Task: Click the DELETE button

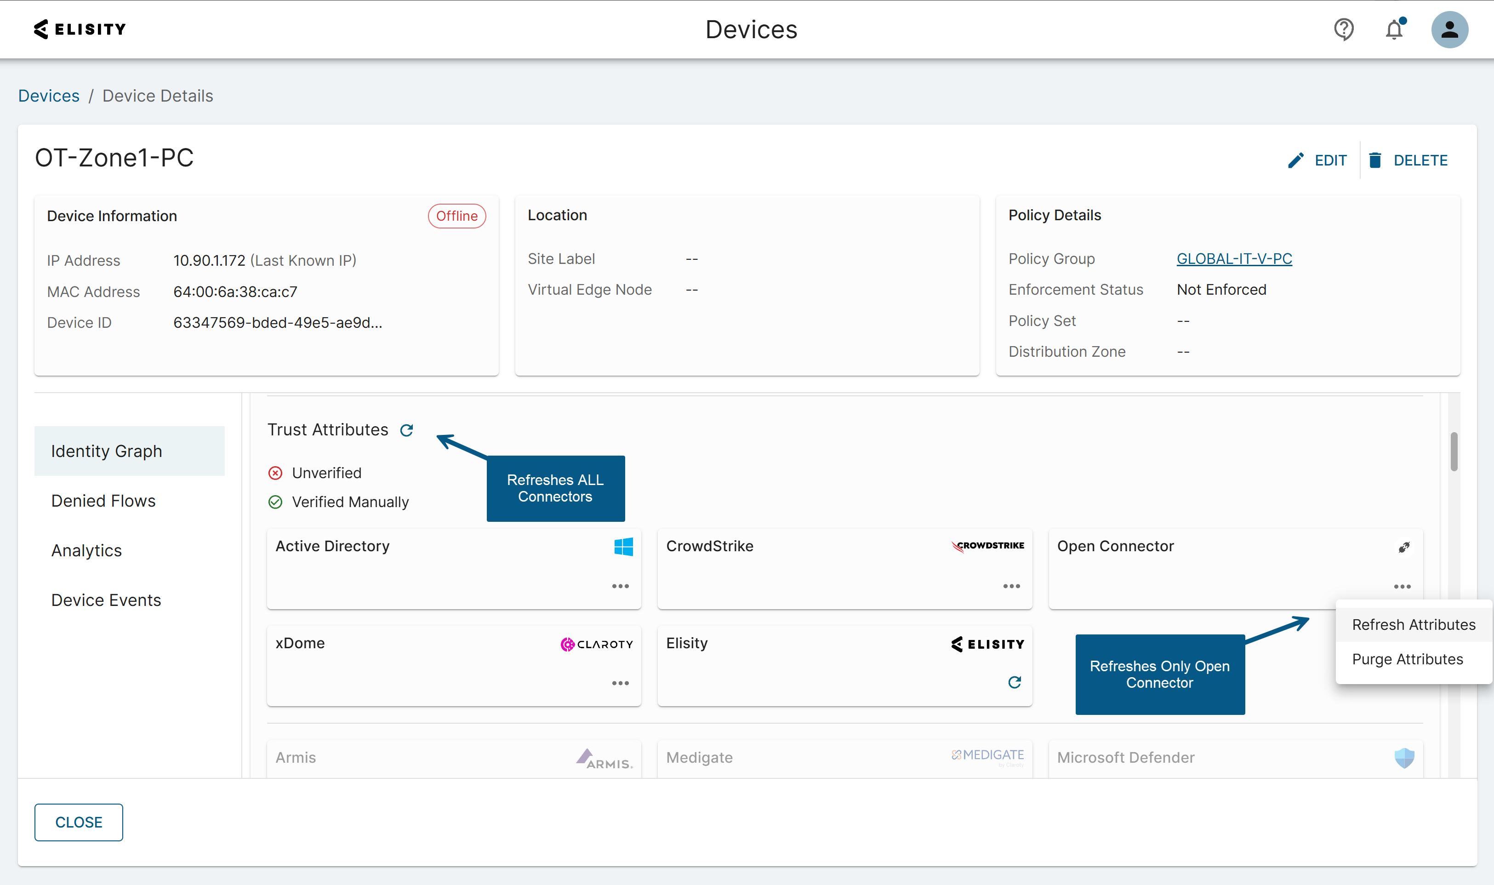Action: (x=1408, y=160)
